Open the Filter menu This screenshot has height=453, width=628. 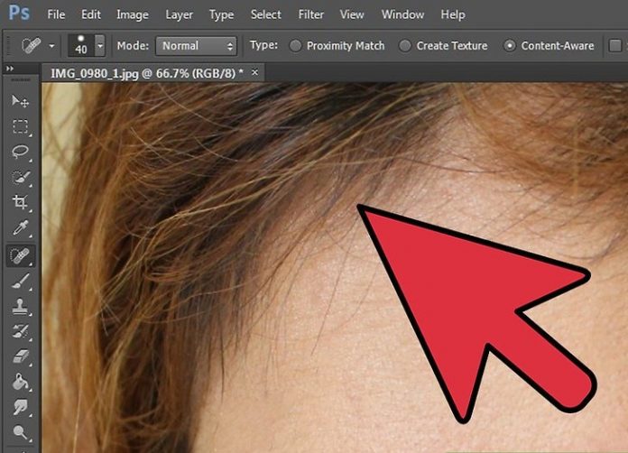coord(310,14)
